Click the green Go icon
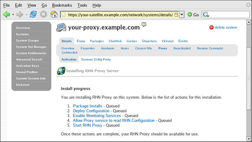252x142 pixels. pyautogui.click(x=190, y=14)
